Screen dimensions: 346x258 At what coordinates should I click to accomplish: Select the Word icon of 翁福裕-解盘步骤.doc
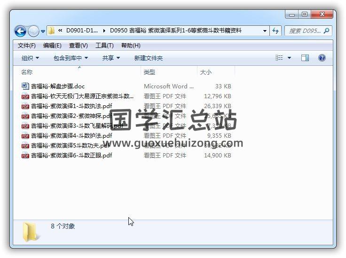[25, 86]
